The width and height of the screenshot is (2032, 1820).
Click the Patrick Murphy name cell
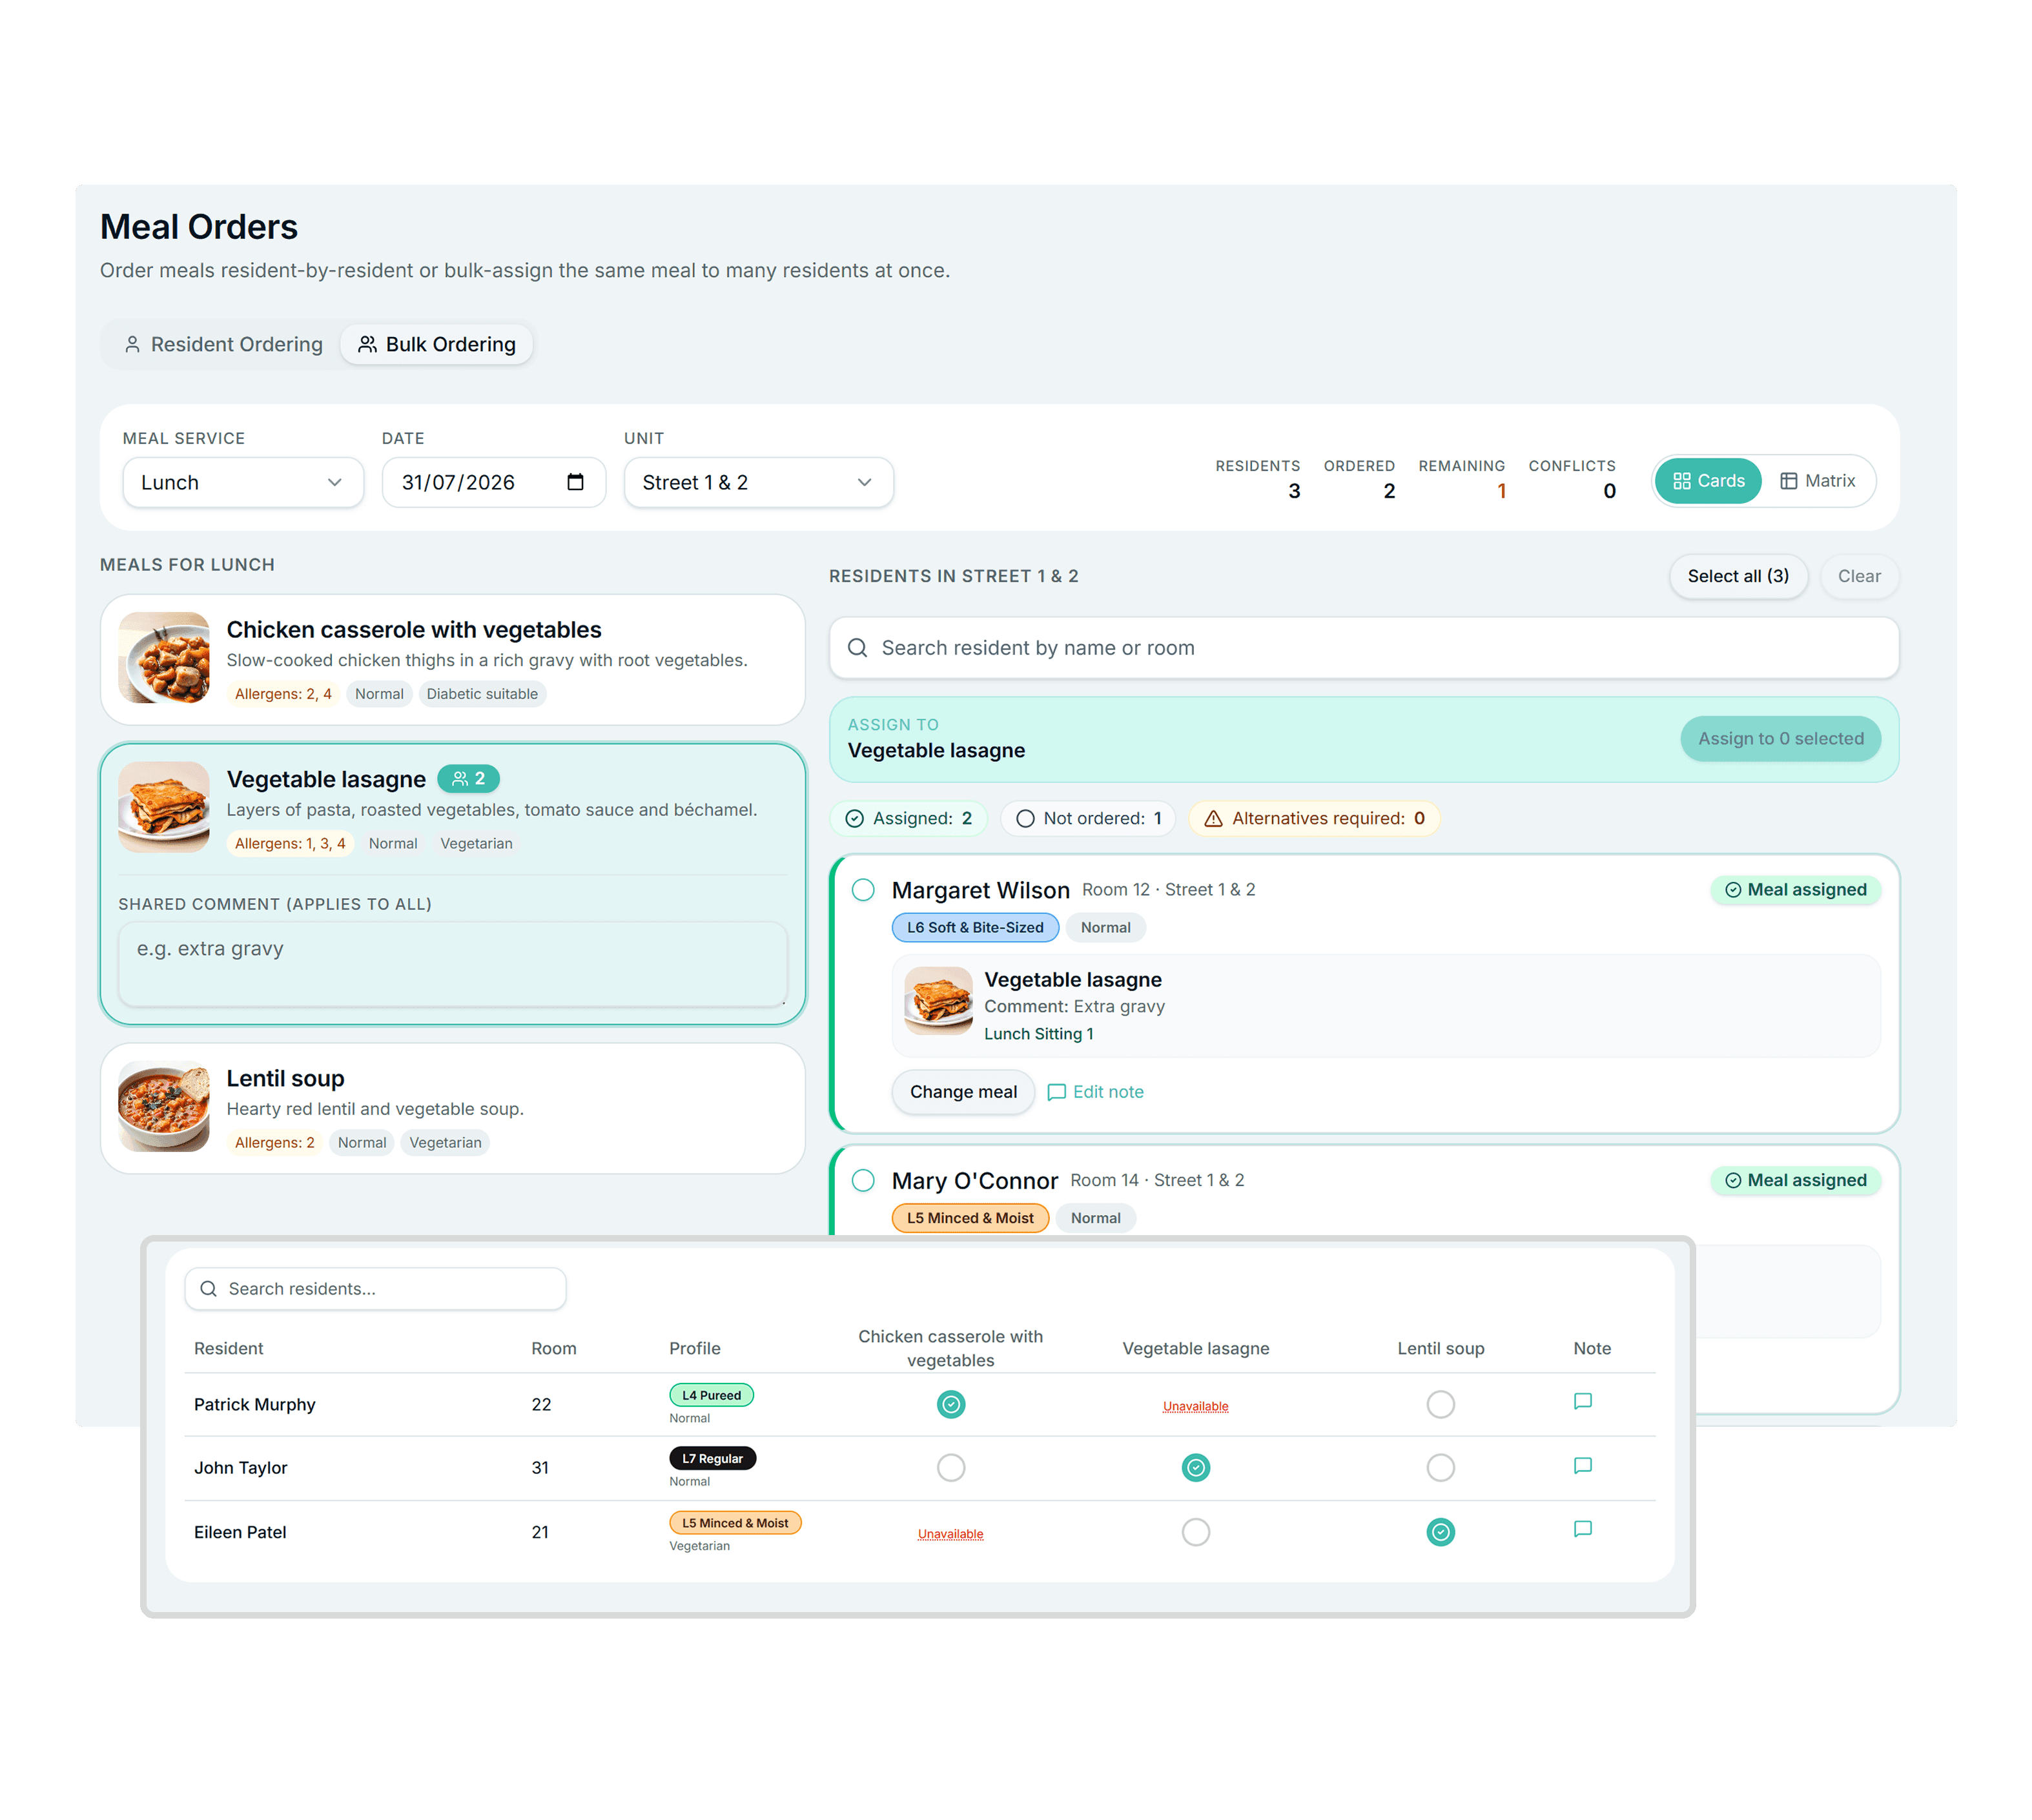255,1405
